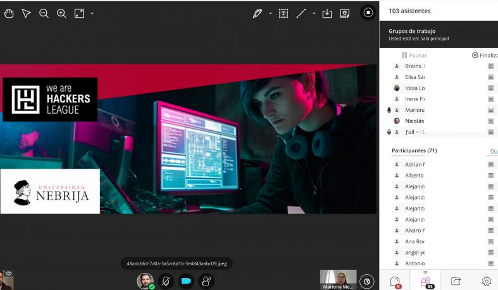Zoom out of the shared image
Image resolution: width=498 pixels, height=290 pixels.
tap(44, 13)
